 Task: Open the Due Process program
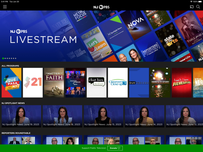(139, 83)
